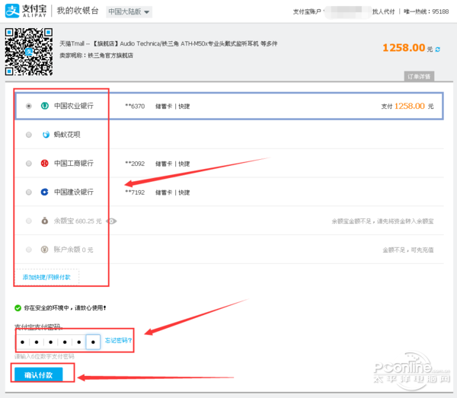
Task: Click the green security check icon
Action: click(18, 307)
